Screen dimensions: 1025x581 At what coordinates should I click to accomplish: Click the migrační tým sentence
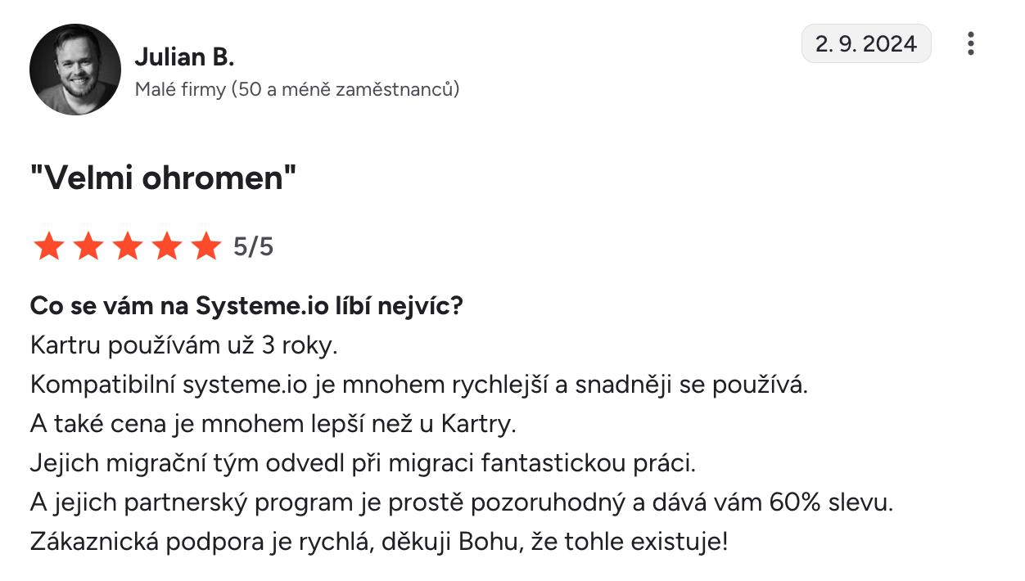pyautogui.click(x=362, y=463)
